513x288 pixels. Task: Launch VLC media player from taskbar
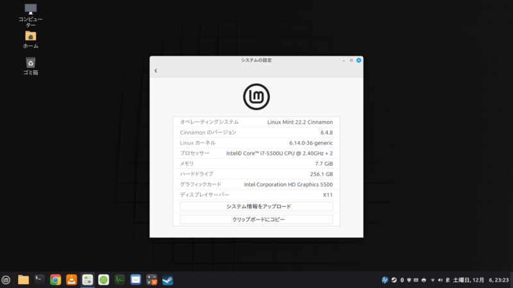tap(72, 280)
